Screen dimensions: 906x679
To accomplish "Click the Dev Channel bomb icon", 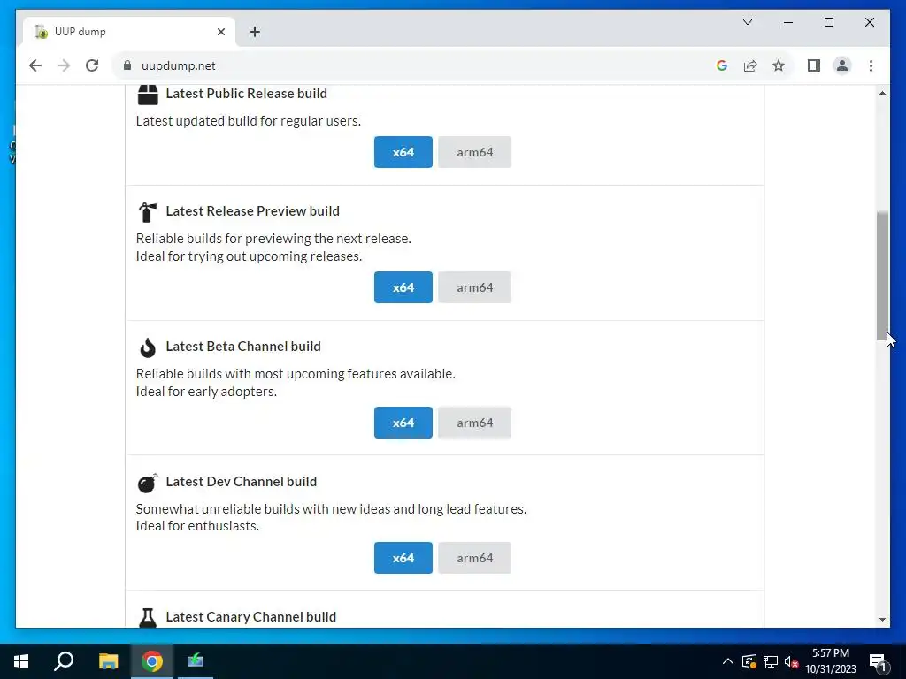I will (x=148, y=483).
